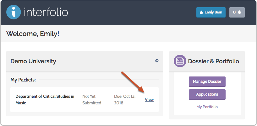This screenshot has width=257, height=126.
Task: View the Critical Studies in Music packet
Action: [149, 100]
